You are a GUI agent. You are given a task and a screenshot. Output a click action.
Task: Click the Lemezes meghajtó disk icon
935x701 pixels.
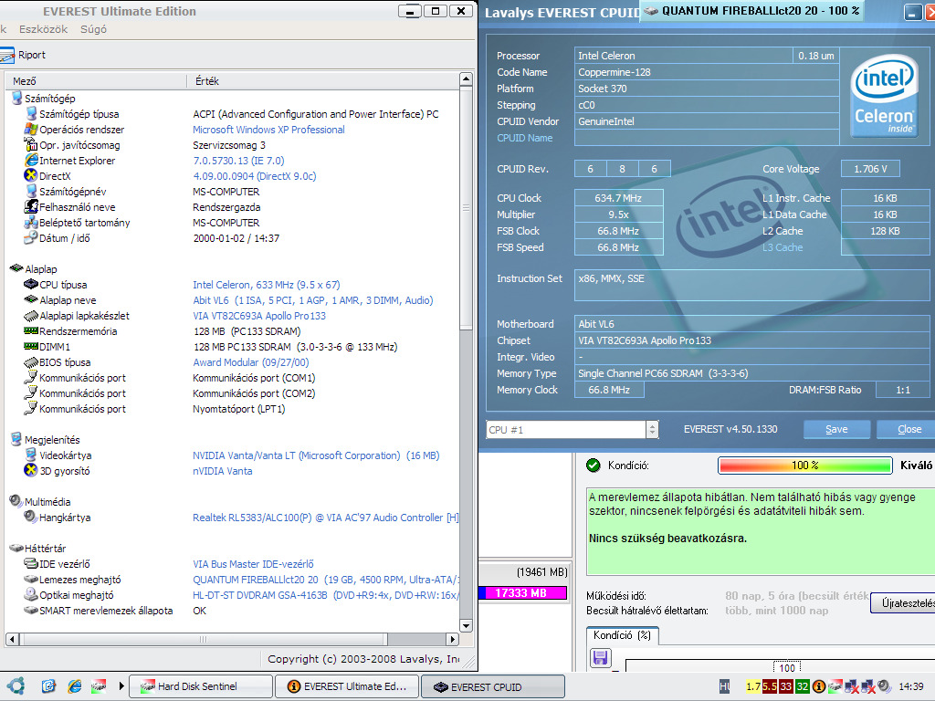(31, 579)
